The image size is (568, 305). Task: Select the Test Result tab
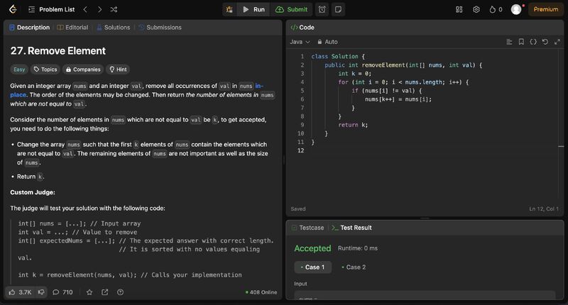(351, 228)
